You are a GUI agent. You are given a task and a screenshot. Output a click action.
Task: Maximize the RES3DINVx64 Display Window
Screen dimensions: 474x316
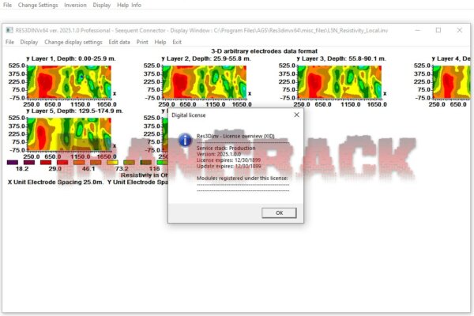(x=438, y=30)
